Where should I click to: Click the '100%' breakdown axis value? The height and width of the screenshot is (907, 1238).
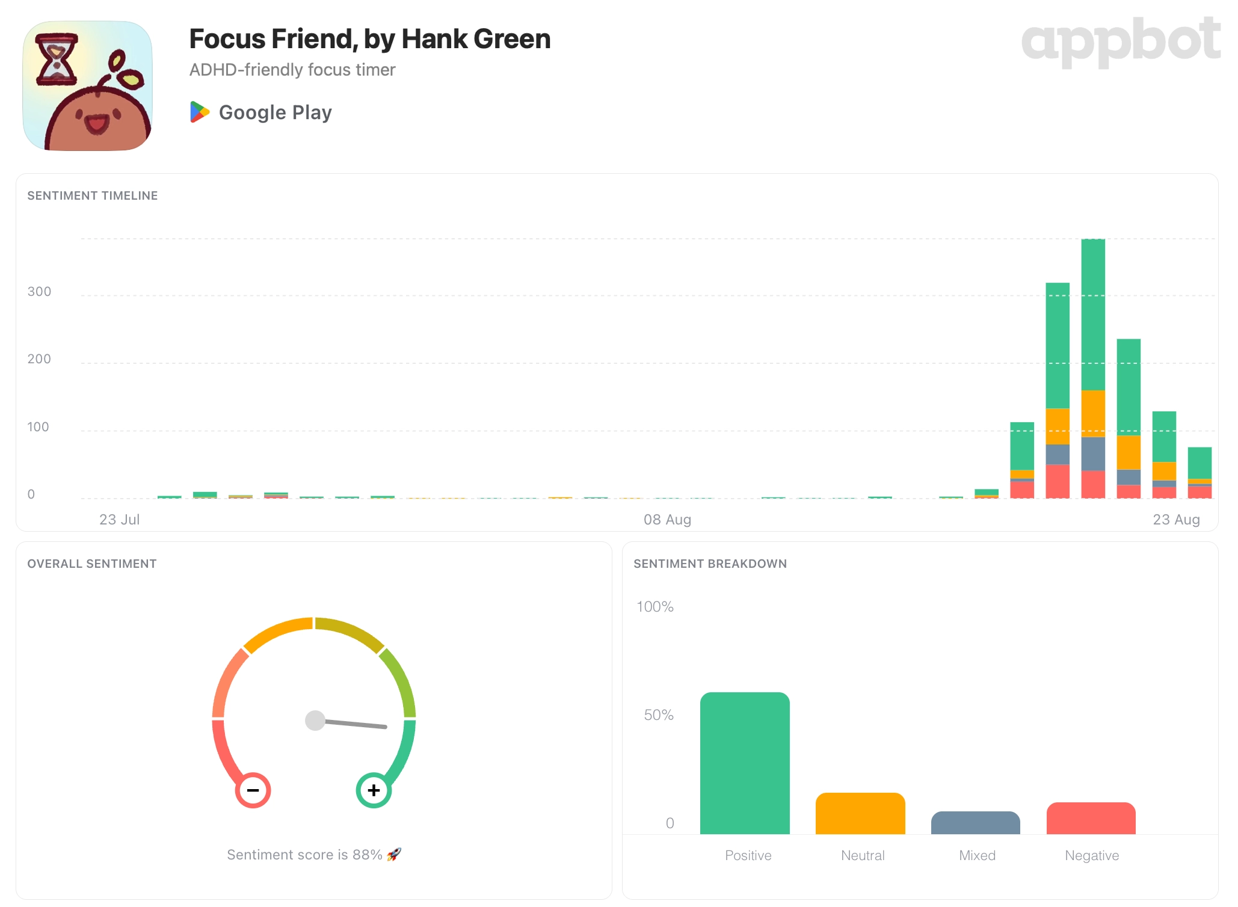[x=655, y=607]
